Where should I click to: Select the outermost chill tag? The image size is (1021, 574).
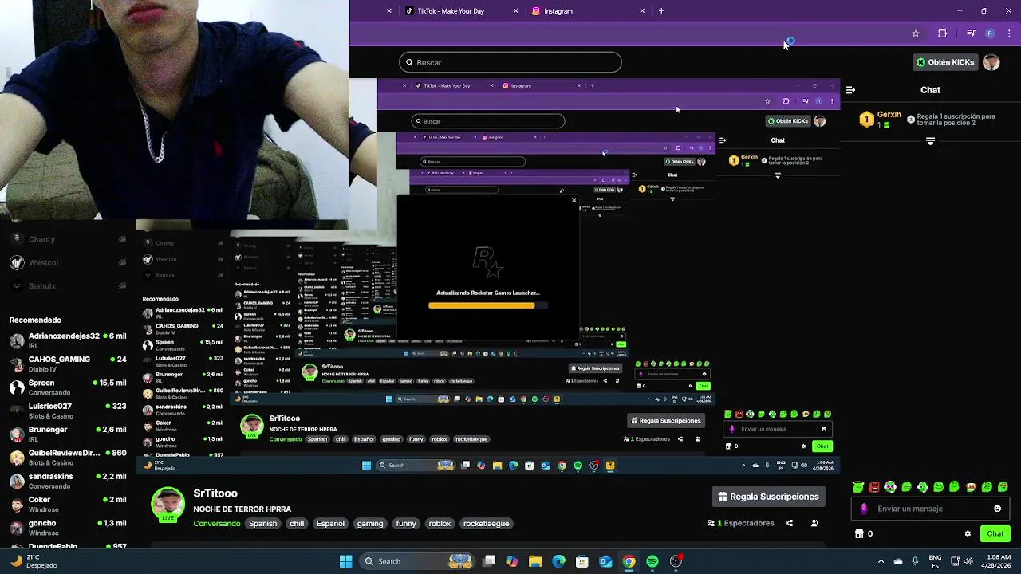[x=297, y=524]
